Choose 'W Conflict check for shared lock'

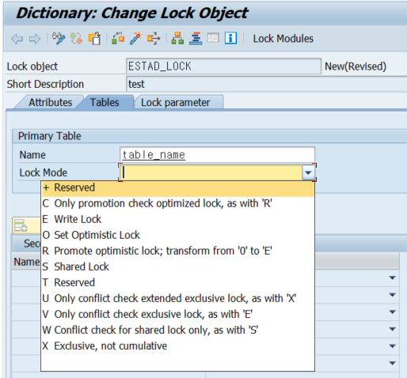tap(178, 330)
